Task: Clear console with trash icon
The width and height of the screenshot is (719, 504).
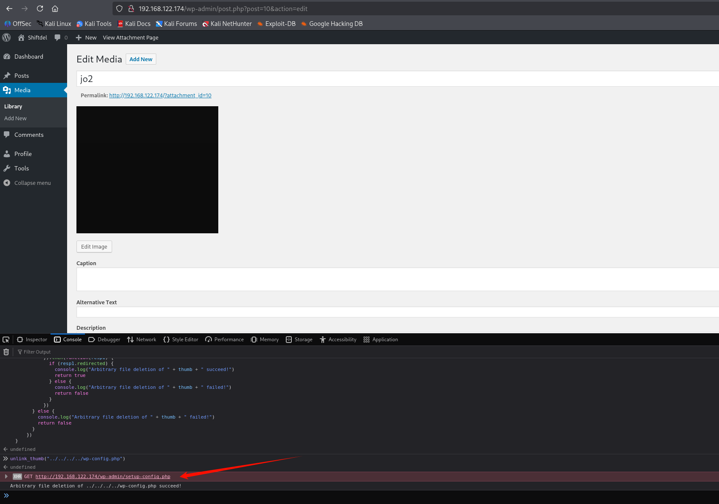Action: pos(6,352)
